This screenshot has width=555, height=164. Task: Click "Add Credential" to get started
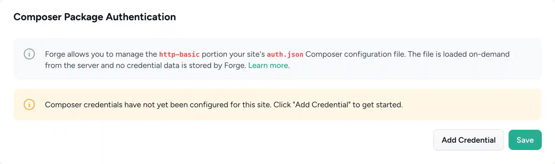pos(468,140)
